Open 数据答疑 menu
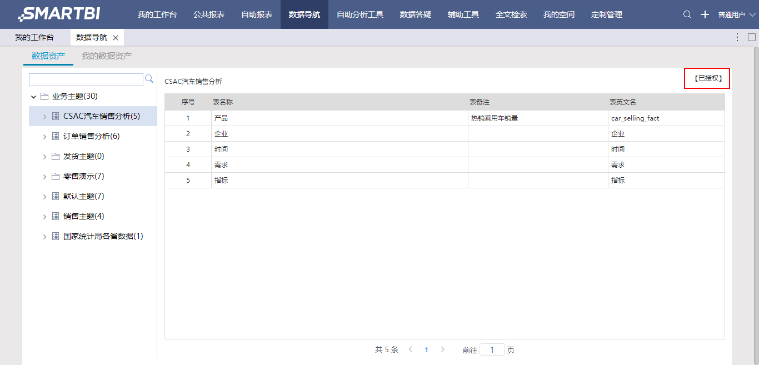This screenshot has width=759, height=365. point(416,14)
